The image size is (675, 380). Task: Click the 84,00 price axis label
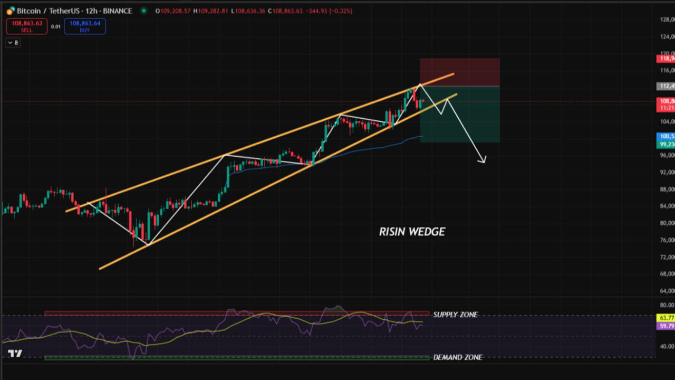pos(667,206)
